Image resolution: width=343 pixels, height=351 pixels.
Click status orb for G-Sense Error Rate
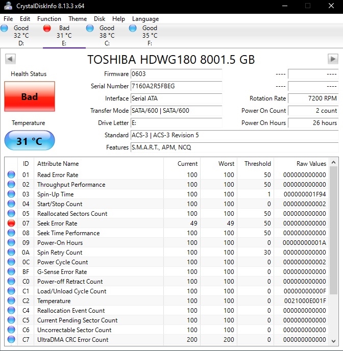(x=11, y=271)
